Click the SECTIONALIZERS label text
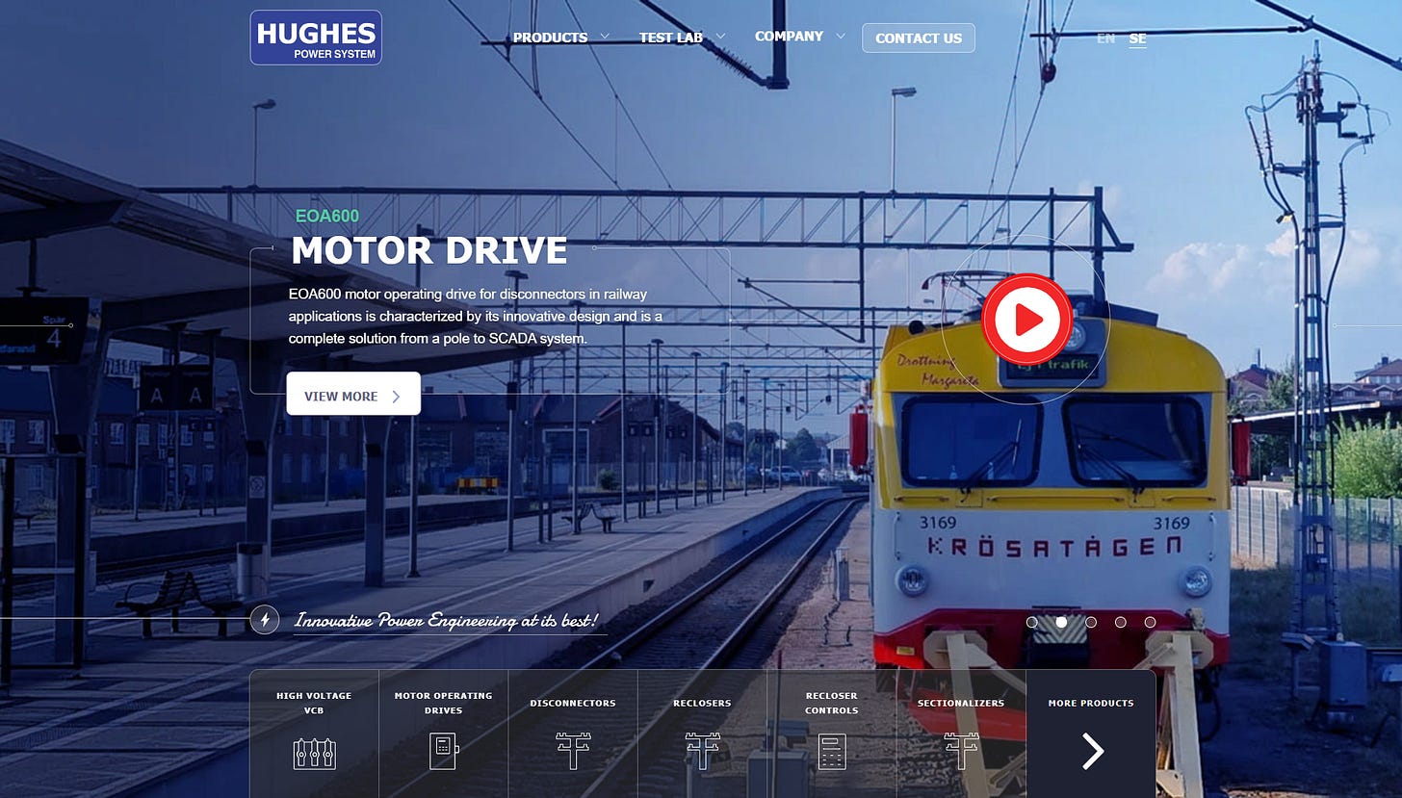Image resolution: width=1402 pixels, height=798 pixels. (961, 703)
